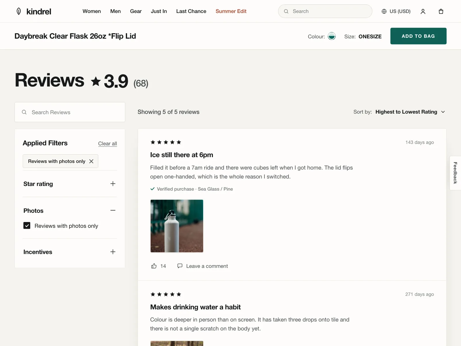Click the kindrel wordmark
The width and height of the screenshot is (461, 346).
click(39, 12)
